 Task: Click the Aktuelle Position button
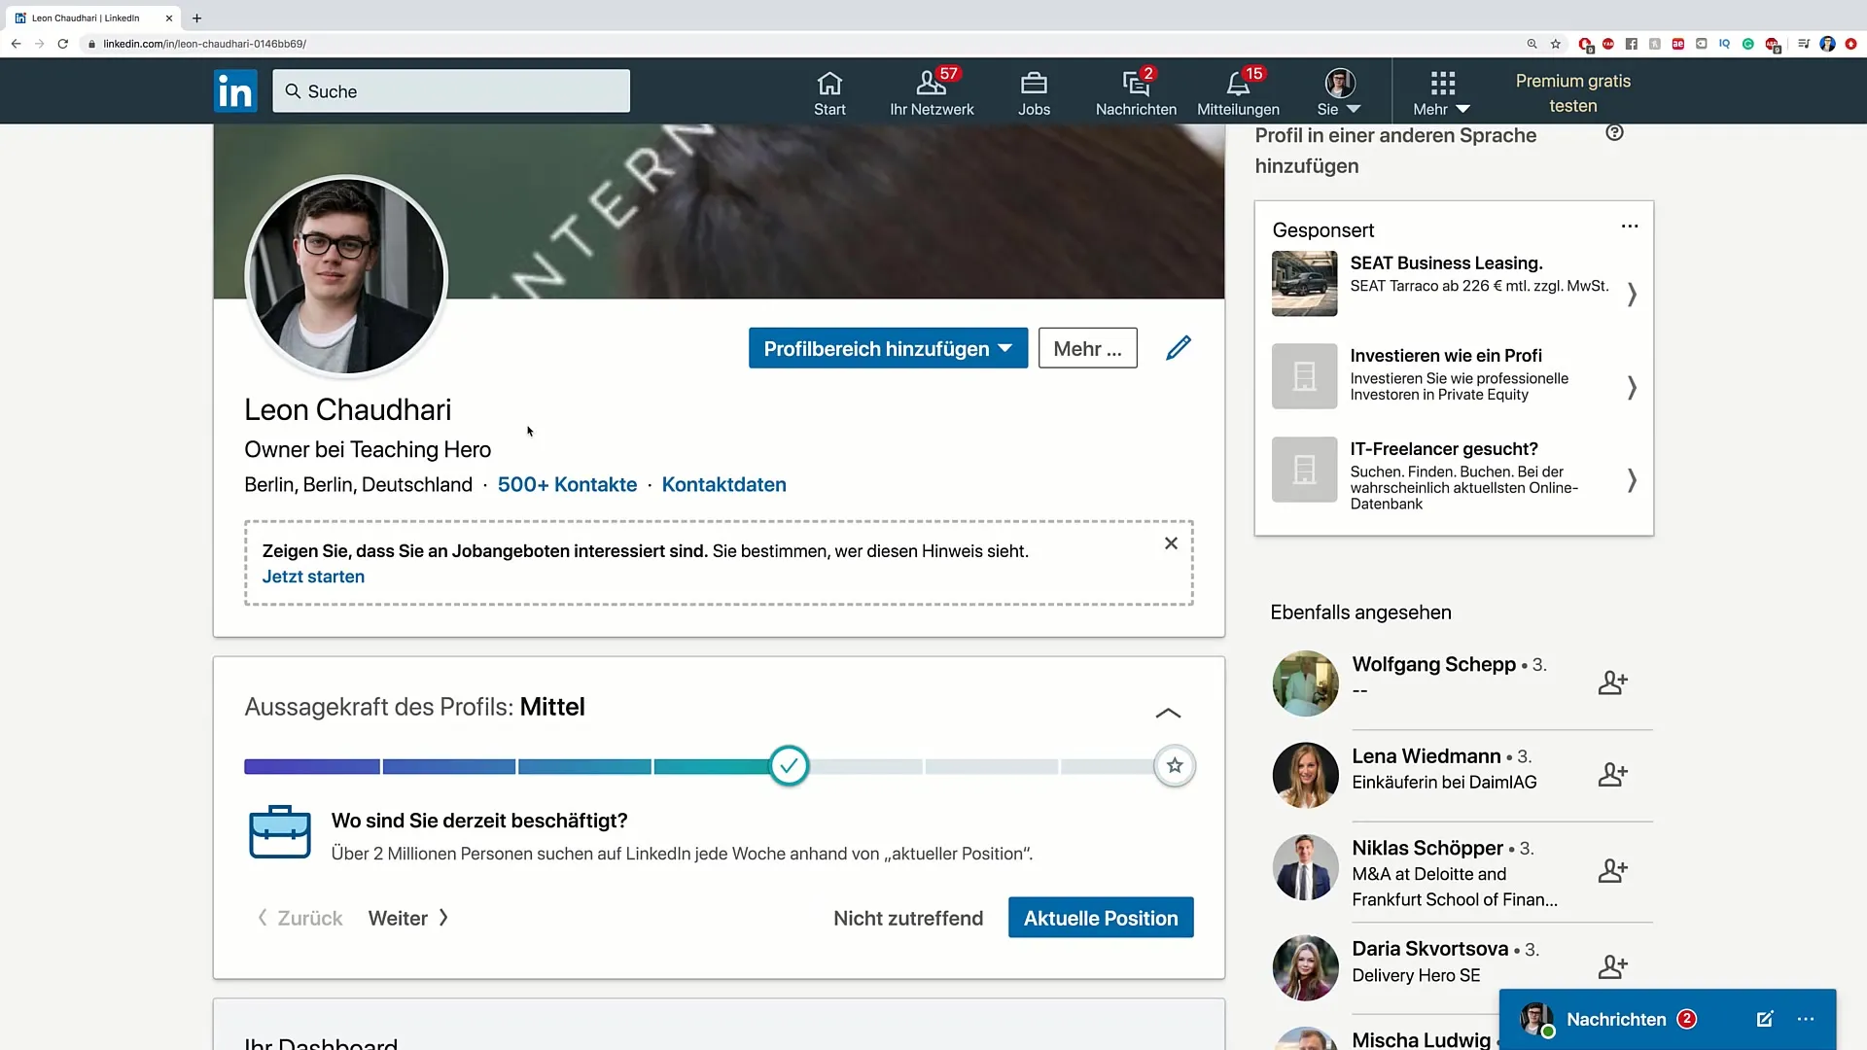(x=1101, y=918)
